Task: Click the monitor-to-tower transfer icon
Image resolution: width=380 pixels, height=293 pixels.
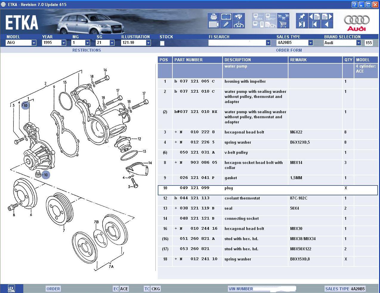Action: click(258, 24)
